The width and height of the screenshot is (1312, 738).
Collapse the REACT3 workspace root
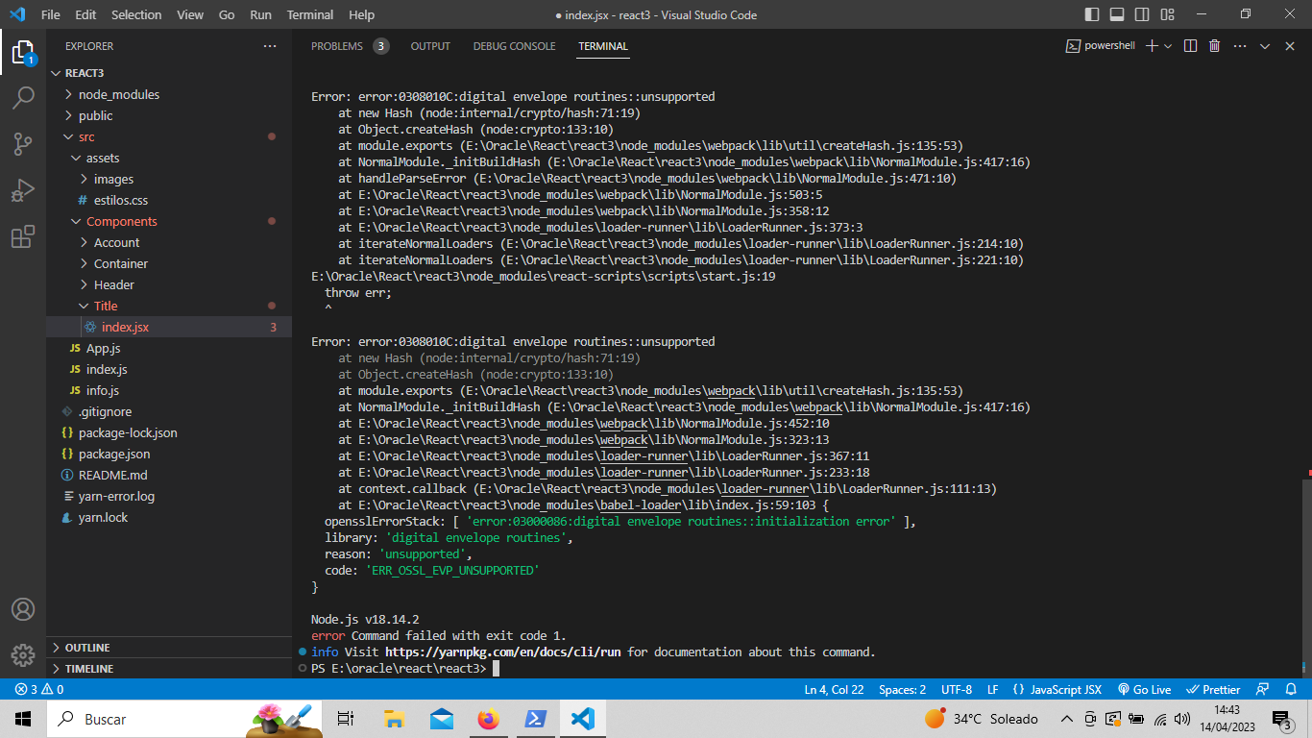[85, 73]
